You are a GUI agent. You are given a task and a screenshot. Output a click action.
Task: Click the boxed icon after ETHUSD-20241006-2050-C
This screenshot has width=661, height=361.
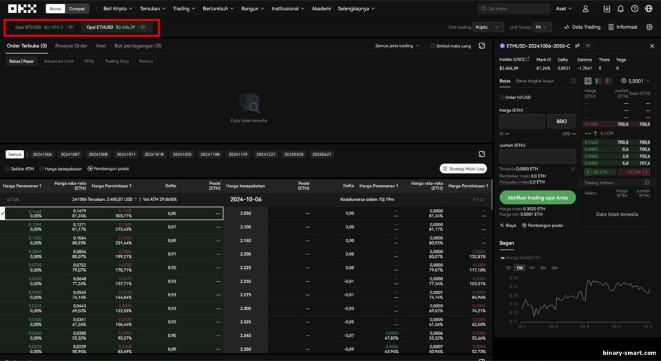587,45
